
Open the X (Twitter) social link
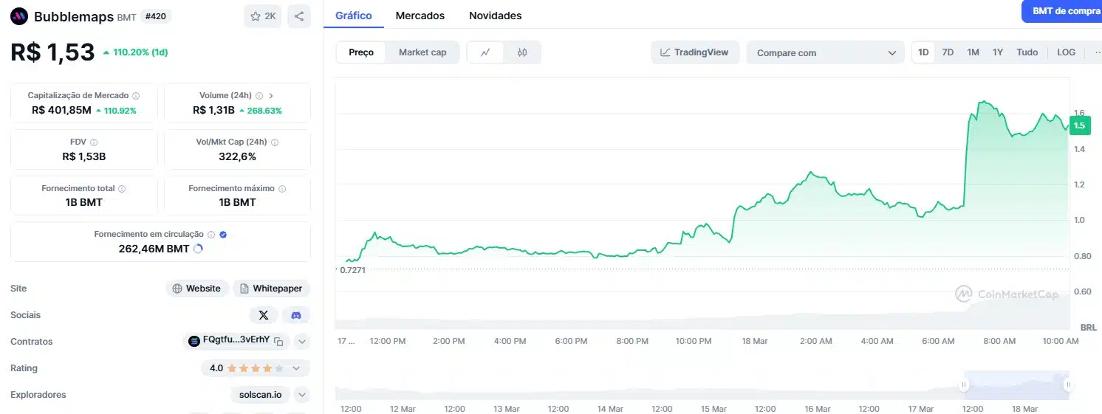[264, 315]
